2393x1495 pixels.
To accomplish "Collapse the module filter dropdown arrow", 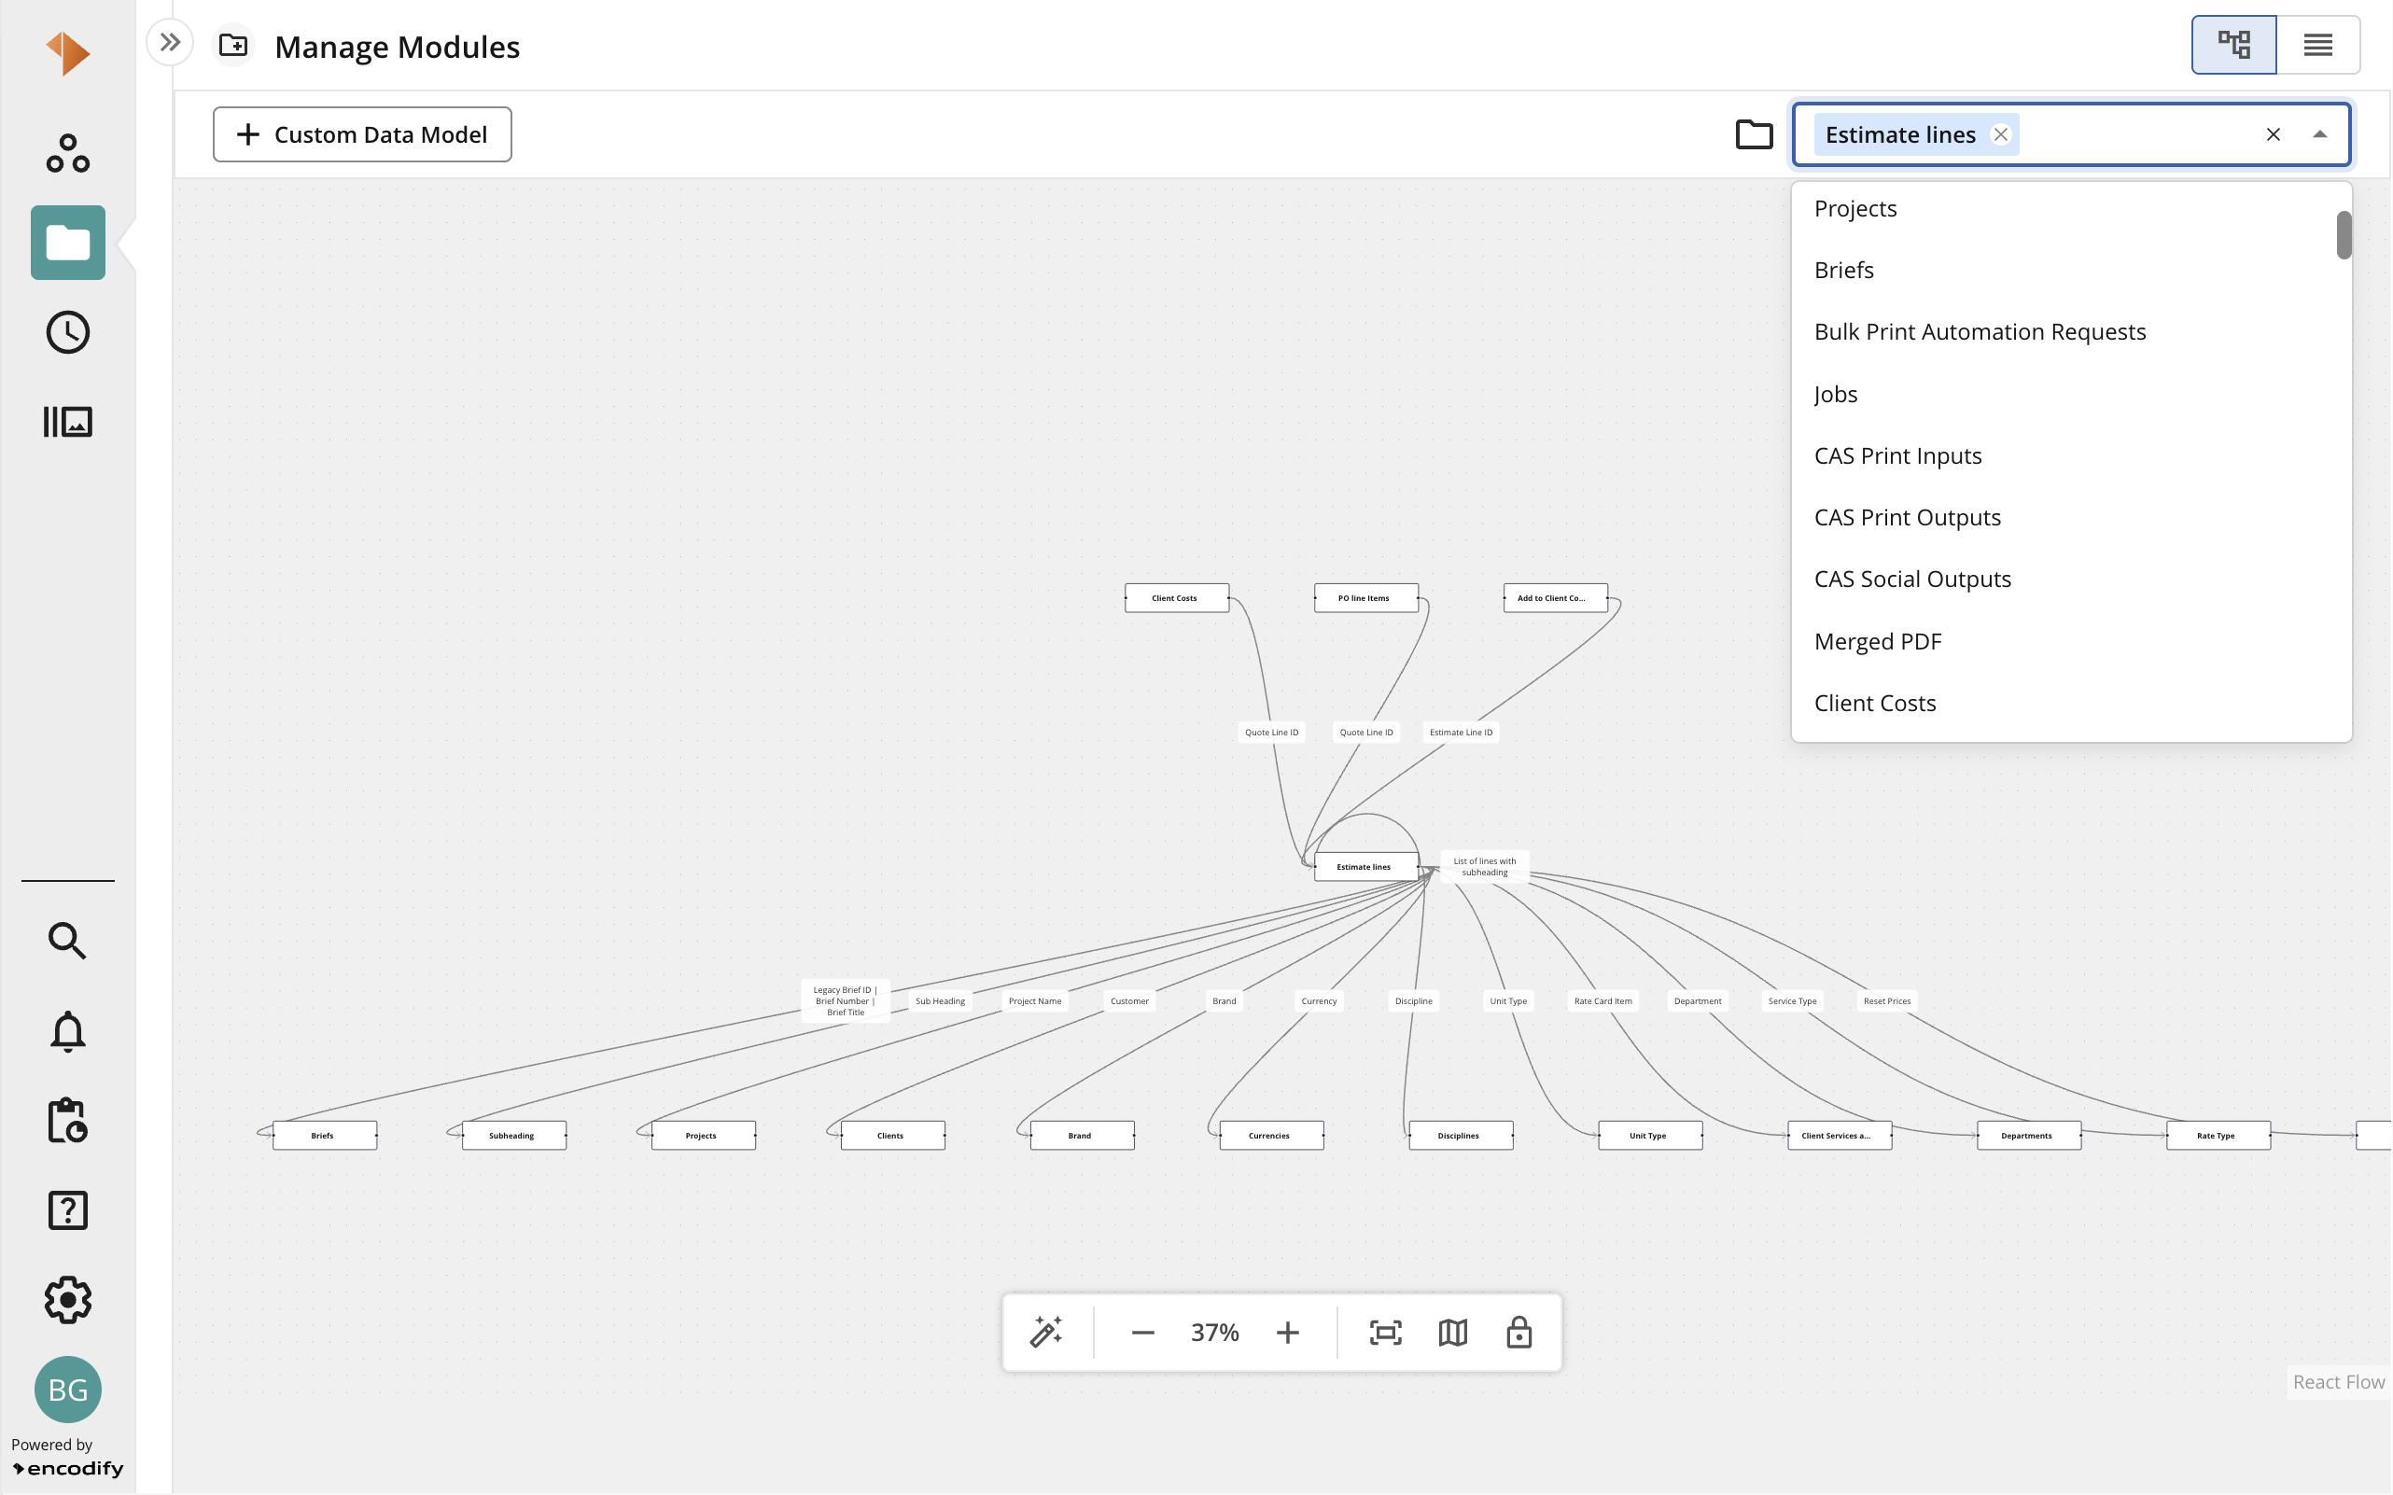I will click(x=2320, y=134).
